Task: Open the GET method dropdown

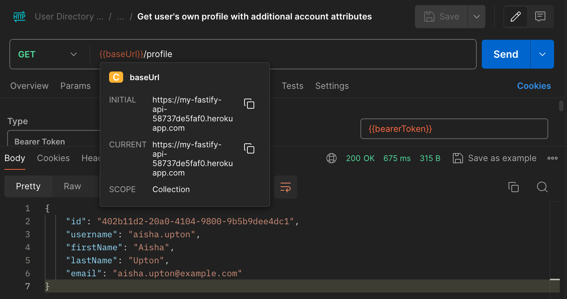Action: (48, 54)
